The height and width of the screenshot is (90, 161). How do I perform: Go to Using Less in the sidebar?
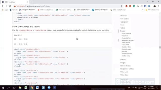click(x=124, y=72)
